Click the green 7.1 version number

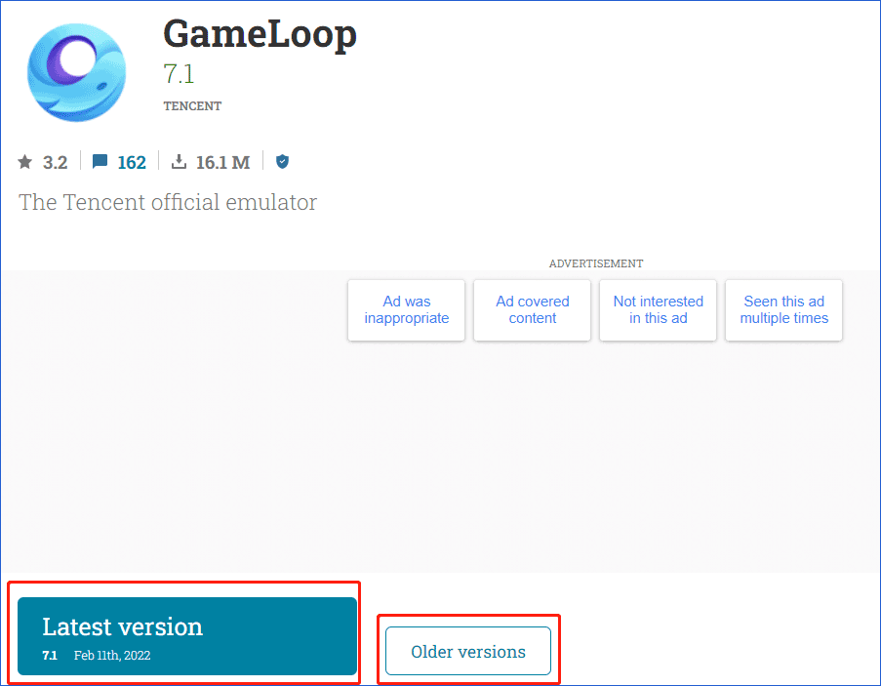pyautogui.click(x=179, y=74)
